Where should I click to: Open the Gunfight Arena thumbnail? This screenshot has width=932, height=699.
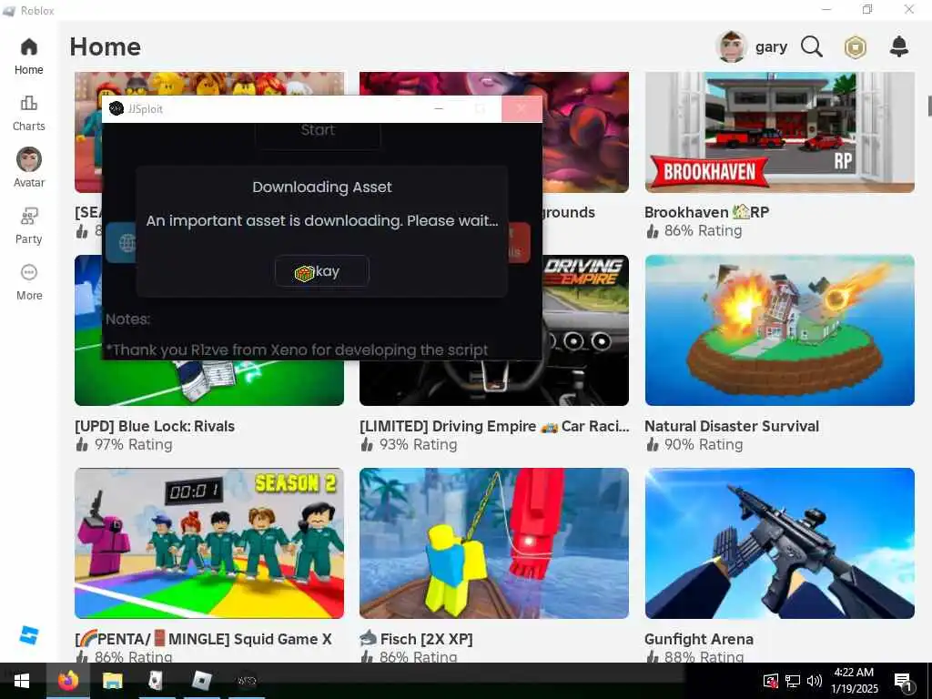point(779,542)
